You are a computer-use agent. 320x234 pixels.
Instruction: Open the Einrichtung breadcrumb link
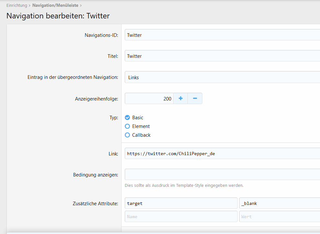(x=17, y=5)
